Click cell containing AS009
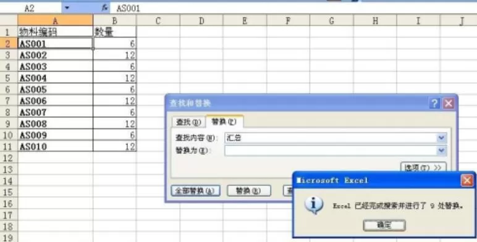The image size is (477, 242). click(x=55, y=135)
